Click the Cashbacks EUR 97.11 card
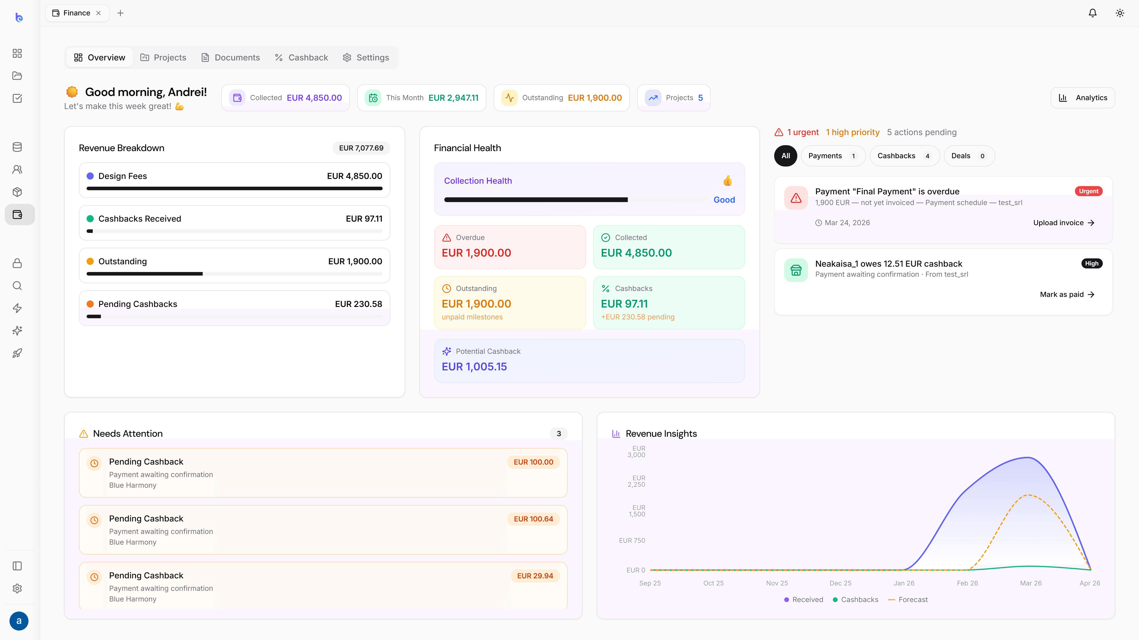Screen dimensions: 1139x640 pyautogui.click(x=669, y=303)
